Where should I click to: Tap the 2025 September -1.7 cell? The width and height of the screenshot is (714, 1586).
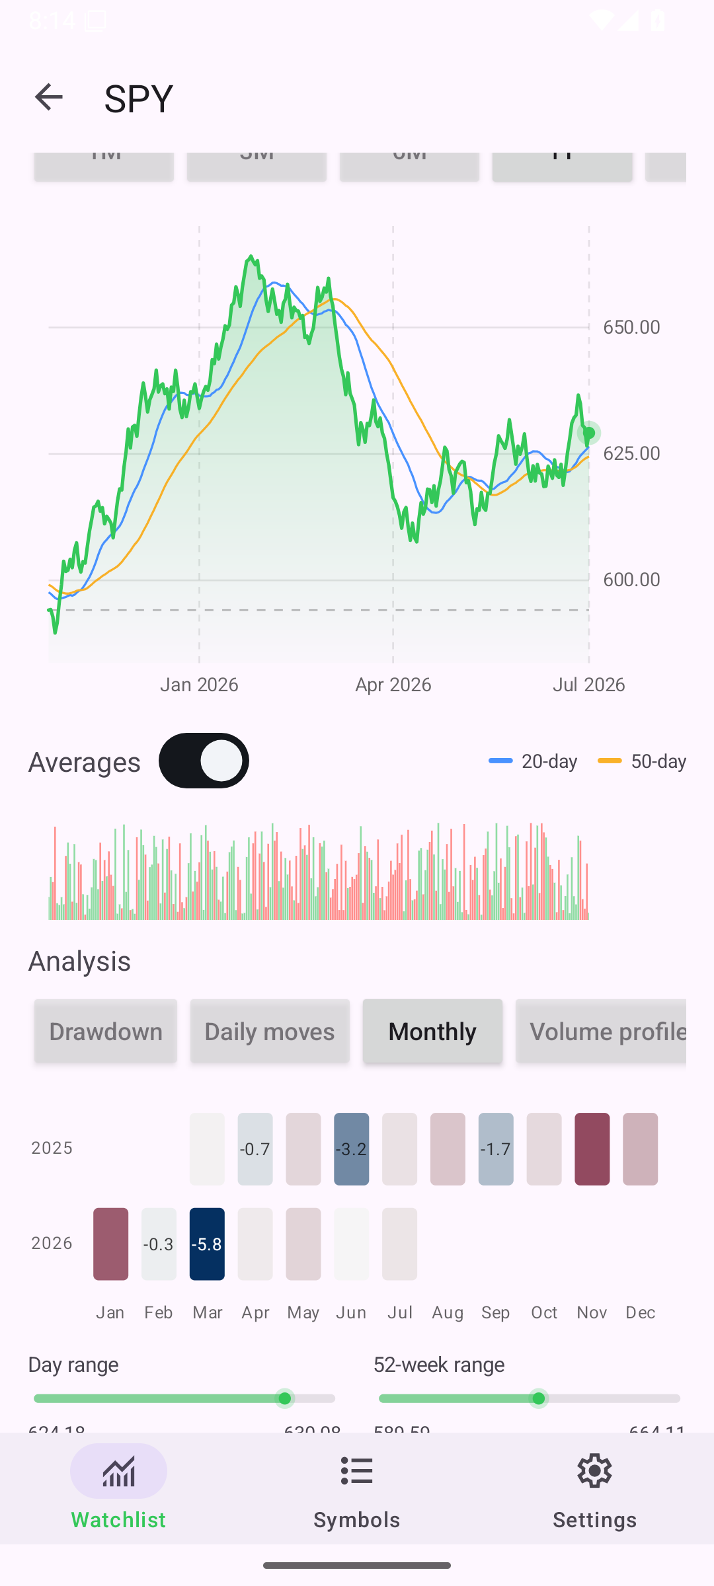(x=496, y=1149)
